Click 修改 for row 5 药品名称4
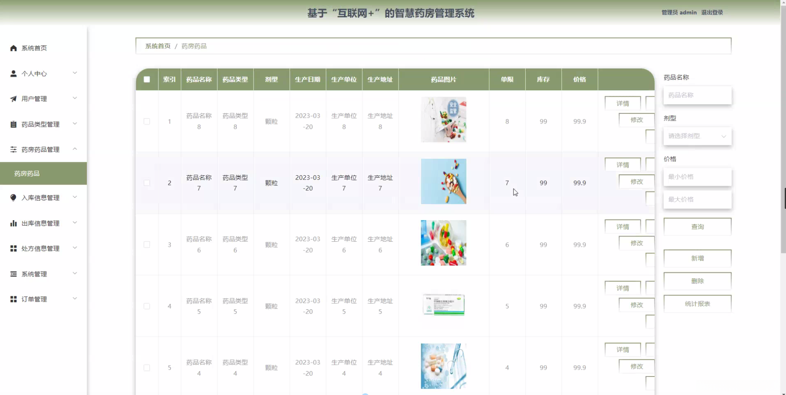The width and height of the screenshot is (786, 395). pos(637,366)
